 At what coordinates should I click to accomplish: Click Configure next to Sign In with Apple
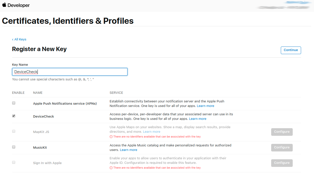pos(282,163)
